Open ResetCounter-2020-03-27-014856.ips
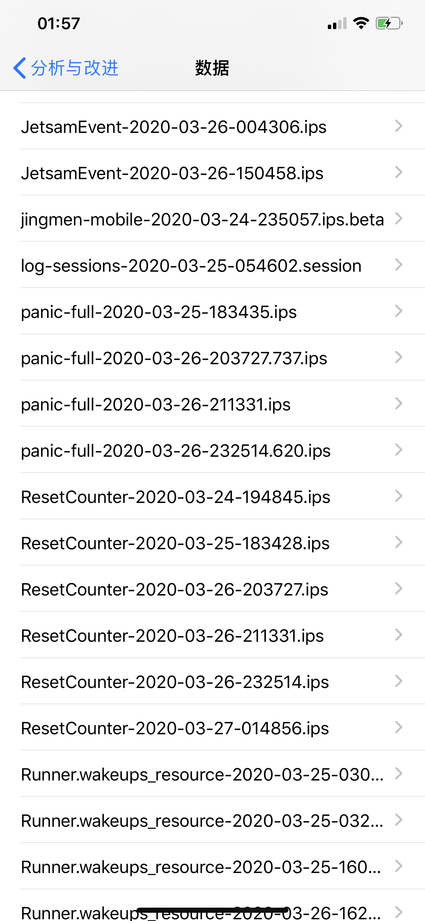 coord(175,728)
